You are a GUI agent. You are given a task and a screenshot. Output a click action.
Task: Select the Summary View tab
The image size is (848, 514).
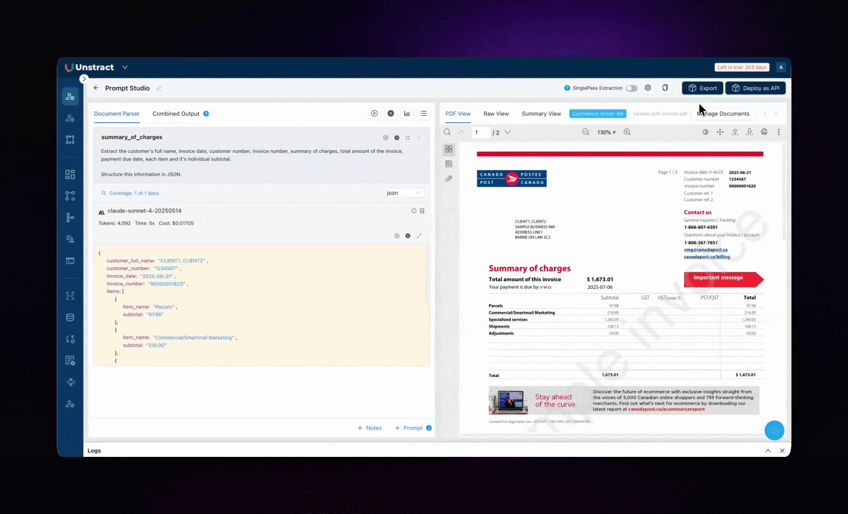[x=541, y=114]
